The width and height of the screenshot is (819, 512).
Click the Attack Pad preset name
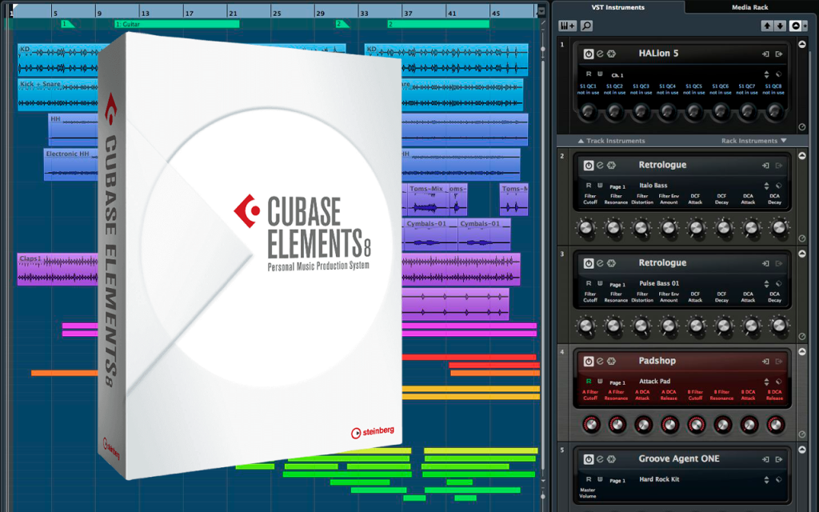654,382
